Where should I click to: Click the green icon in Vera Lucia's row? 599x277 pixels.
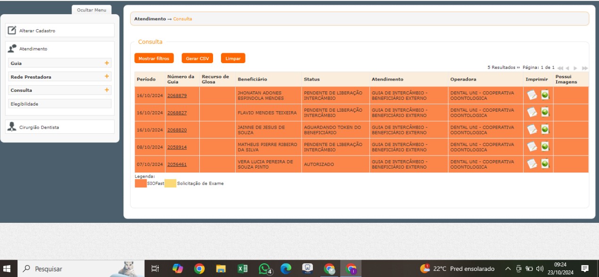pyautogui.click(x=545, y=163)
